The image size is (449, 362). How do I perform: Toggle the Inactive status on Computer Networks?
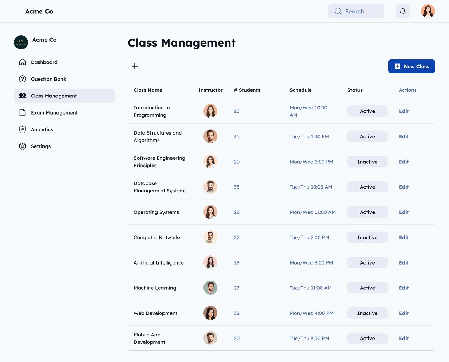[x=367, y=237]
